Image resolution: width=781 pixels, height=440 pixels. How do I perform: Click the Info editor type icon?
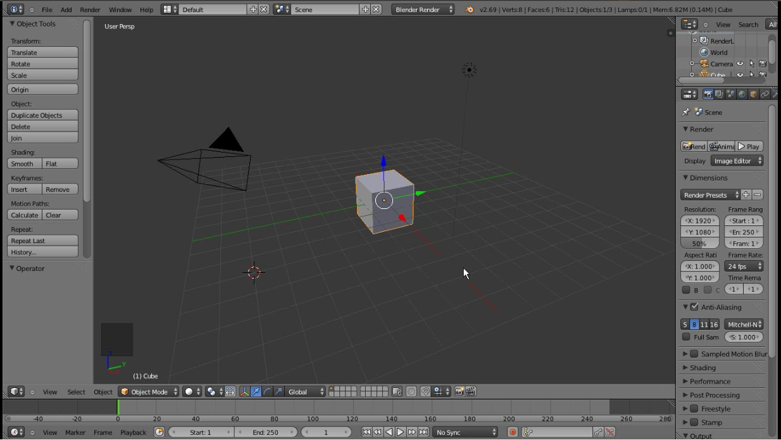[16, 9]
